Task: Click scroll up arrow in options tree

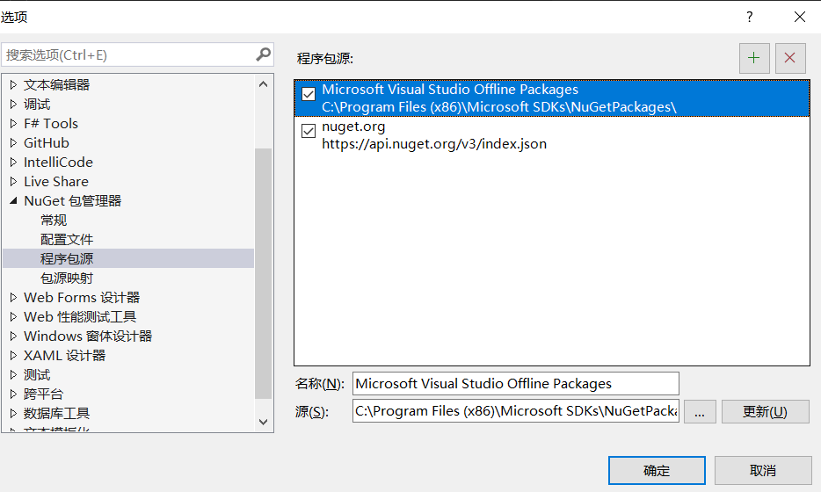Action: [x=264, y=84]
